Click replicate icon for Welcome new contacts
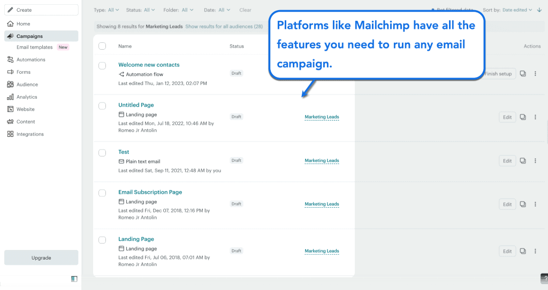This screenshot has width=548, height=290. [523, 74]
